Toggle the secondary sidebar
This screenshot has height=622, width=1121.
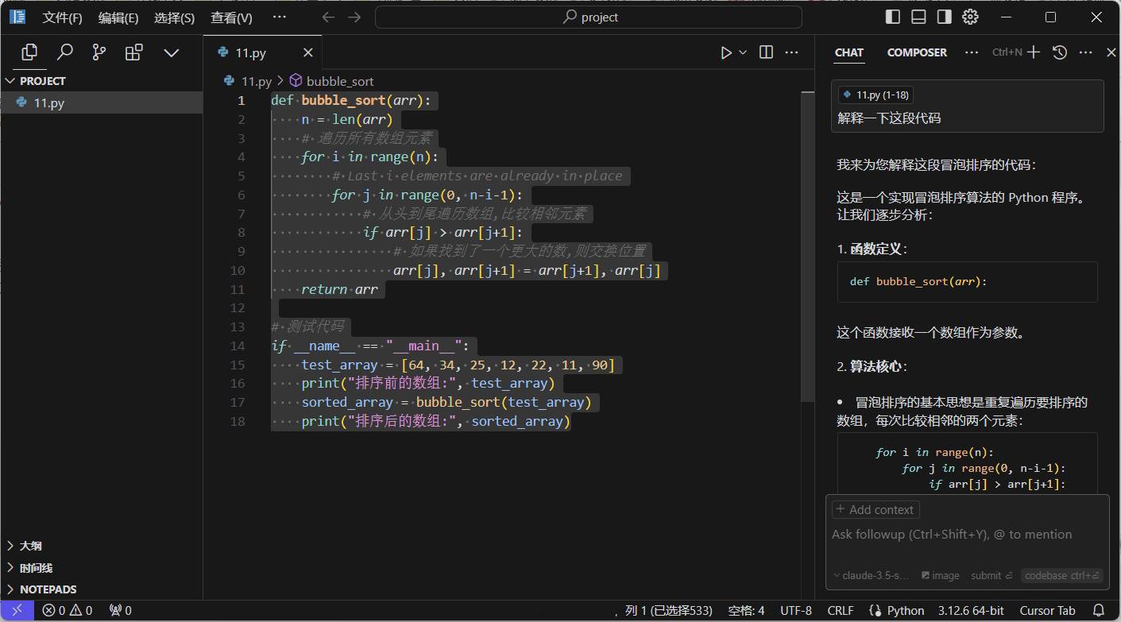(x=944, y=17)
